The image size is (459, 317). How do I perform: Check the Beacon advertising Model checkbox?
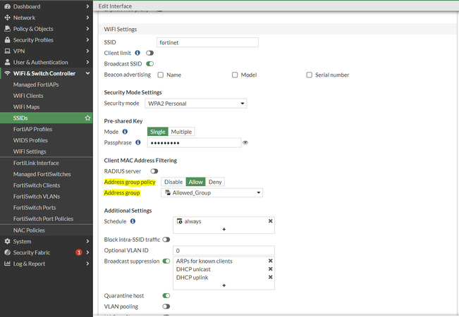pos(235,75)
